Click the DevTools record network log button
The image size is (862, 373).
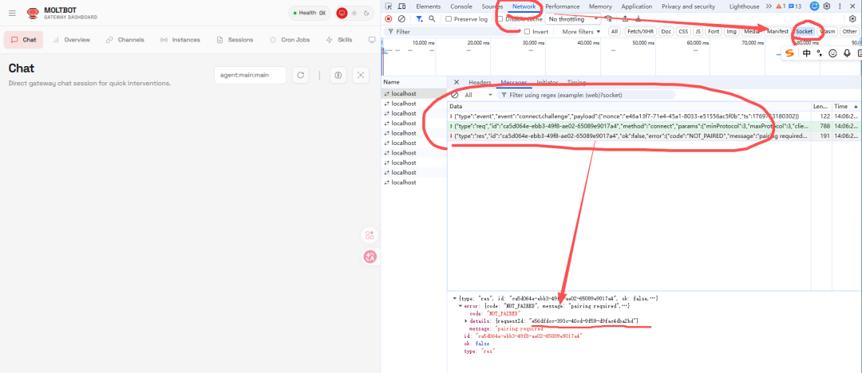pyautogui.click(x=389, y=18)
